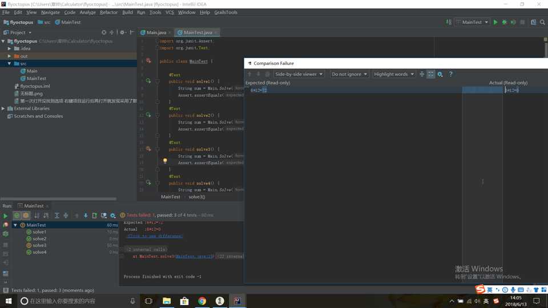Expand the out folder in project tree
The image size is (548, 308).
click(10, 56)
